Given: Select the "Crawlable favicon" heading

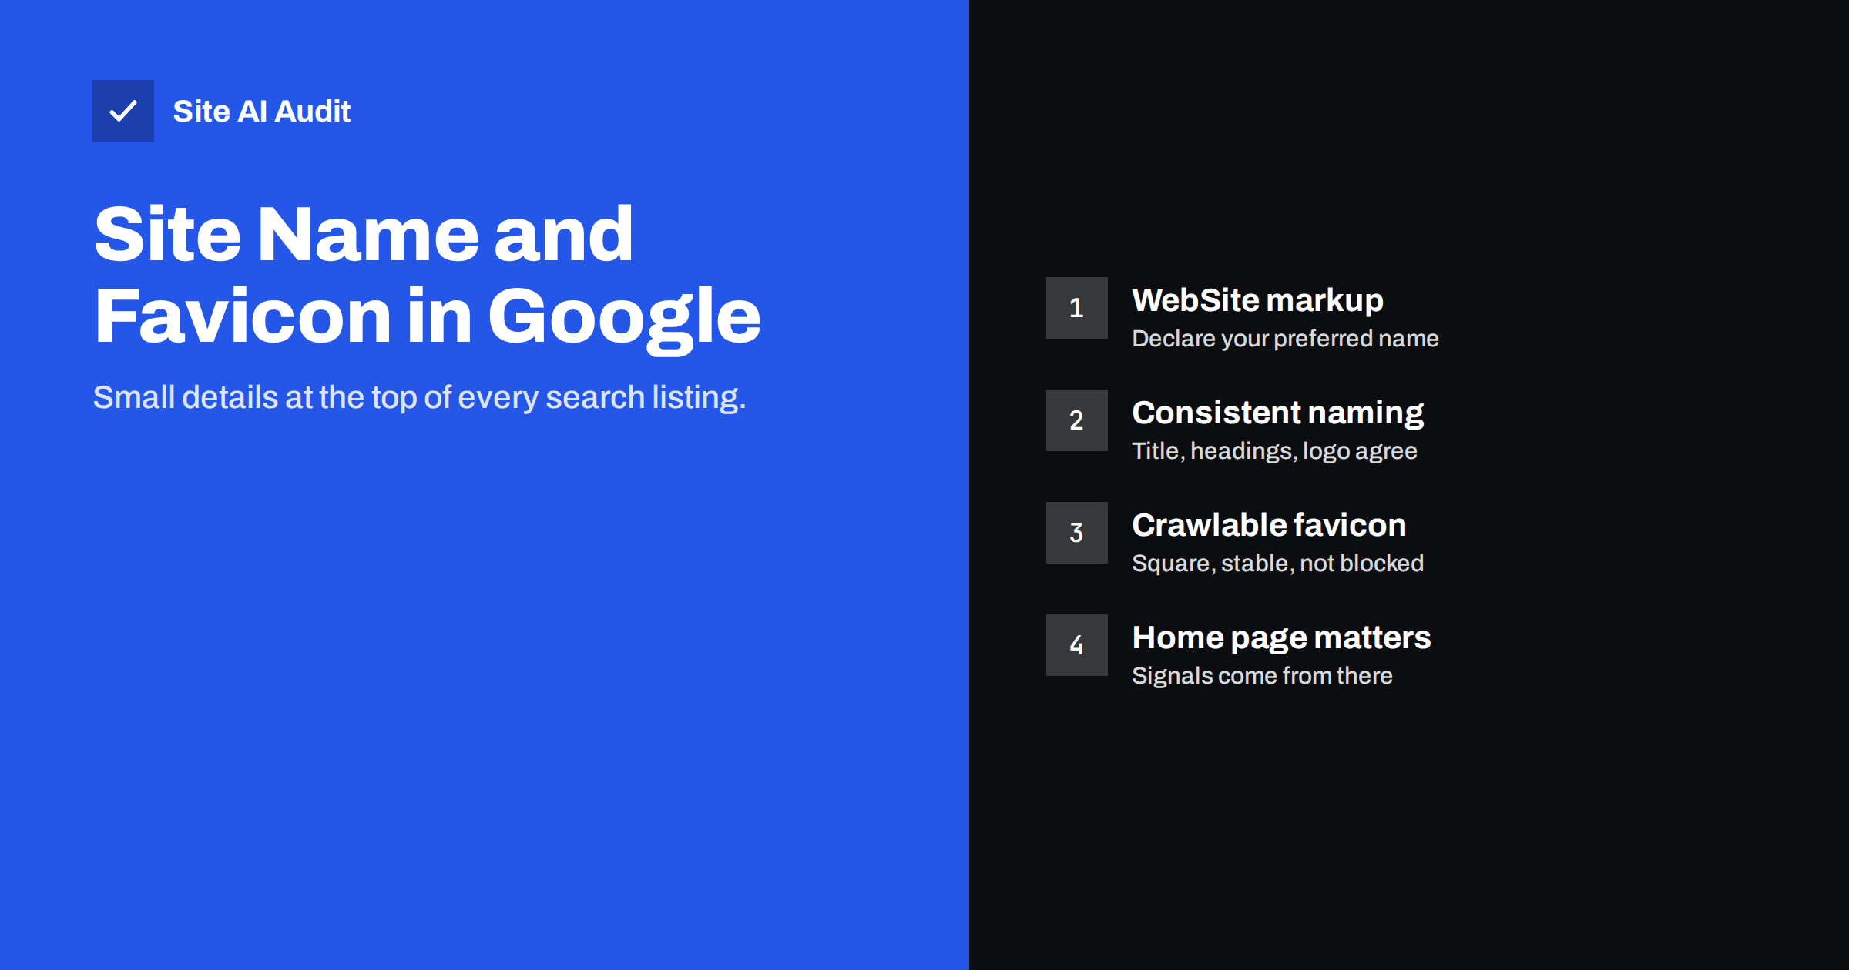Looking at the screenshot, I should [x=1270, y=525].
